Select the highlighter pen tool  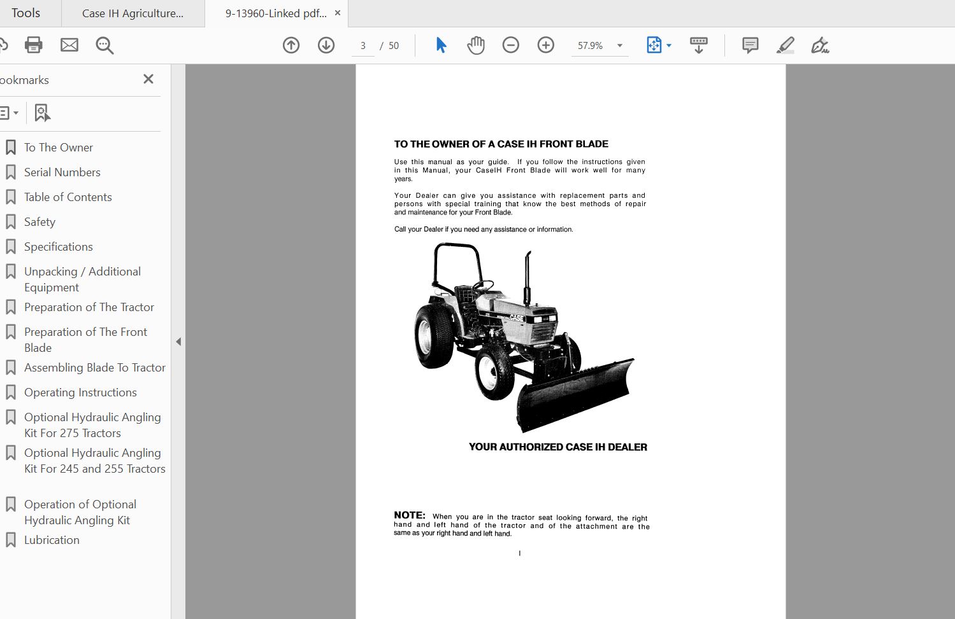pyautogui.click(x=786, y=45)
